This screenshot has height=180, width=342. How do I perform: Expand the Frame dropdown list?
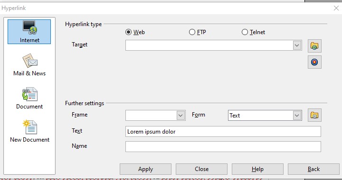point(180,116)
